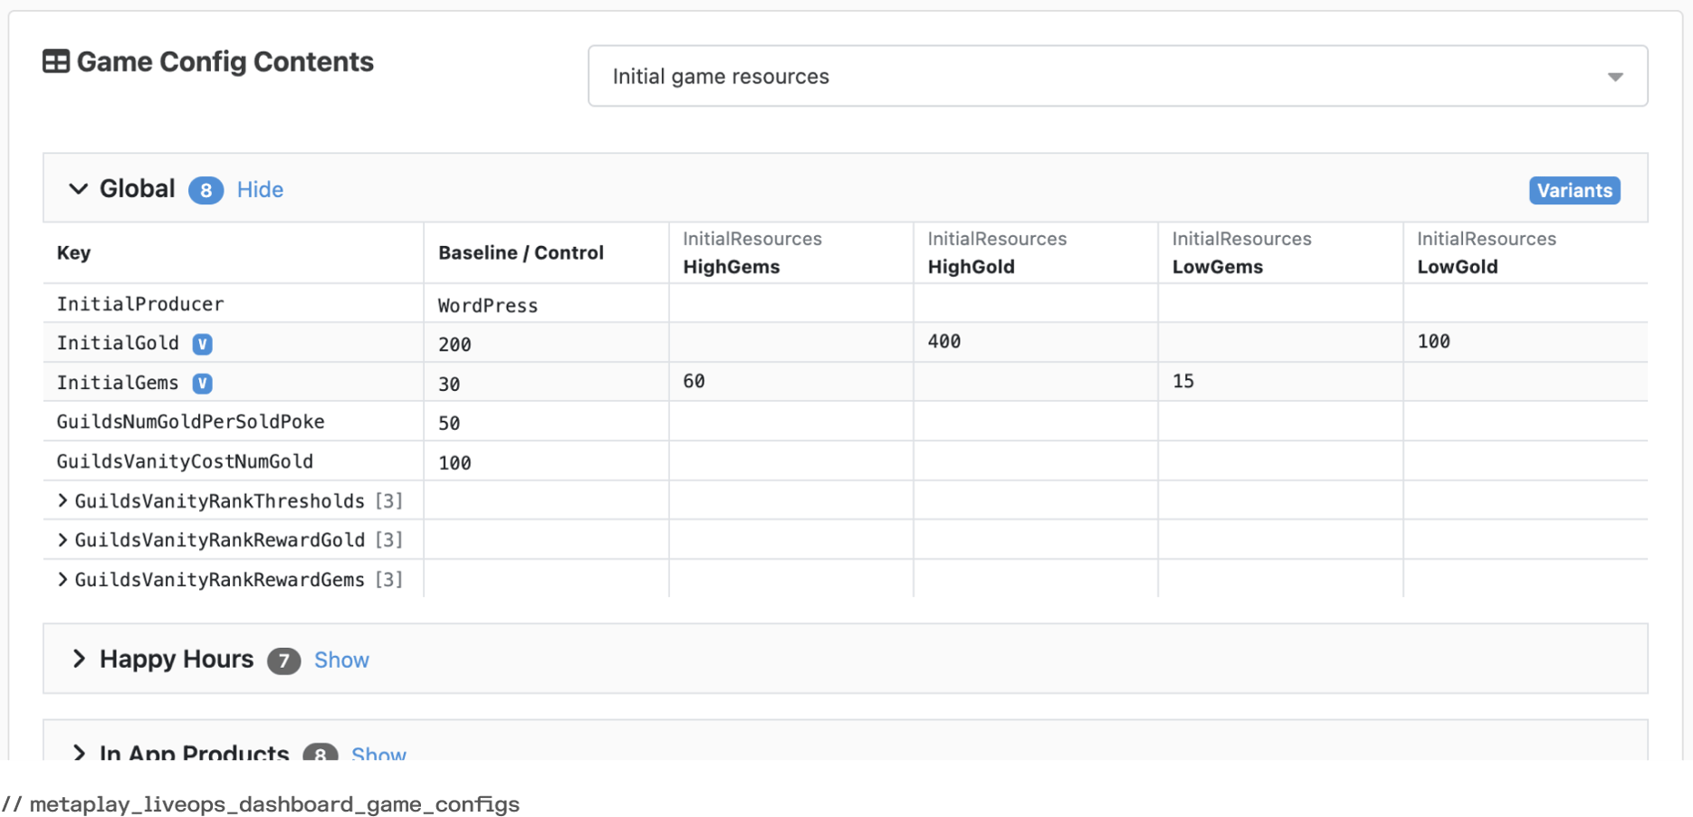Click the "7" badge beside Happy Hours

[283, 660]
